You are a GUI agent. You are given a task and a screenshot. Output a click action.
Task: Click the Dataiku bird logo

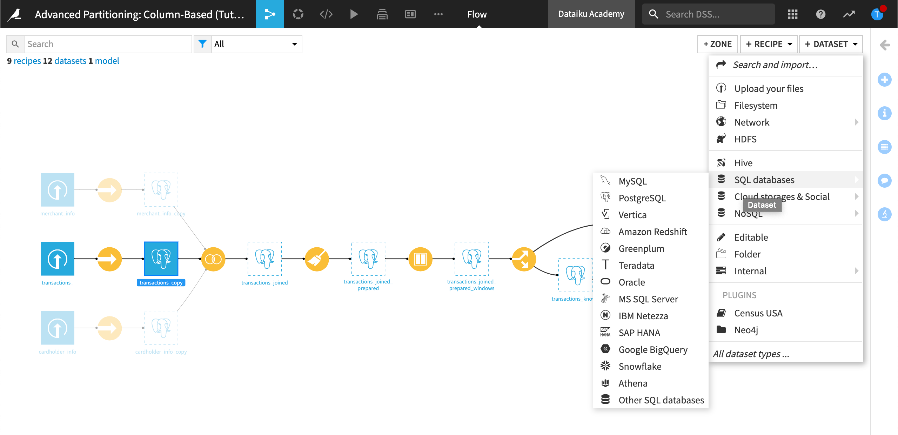(x=15, y=14)
